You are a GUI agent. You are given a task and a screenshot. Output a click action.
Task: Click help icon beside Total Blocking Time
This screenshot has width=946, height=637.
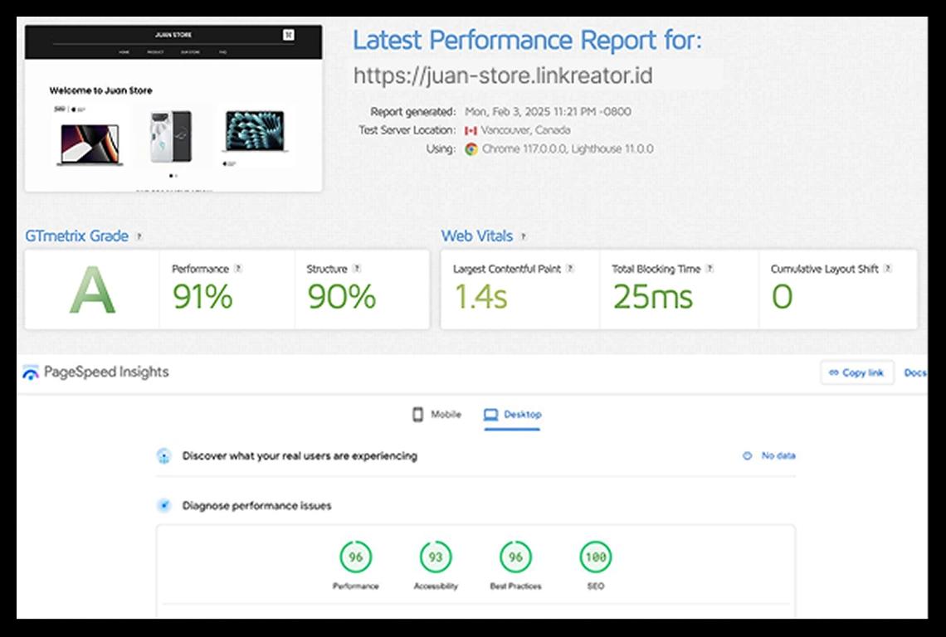709,269
